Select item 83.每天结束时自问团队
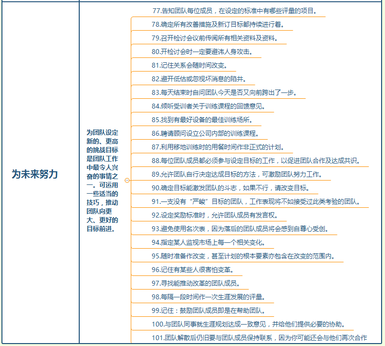The width and height of the screenshot is (385, 346). (x=225, y=92)
